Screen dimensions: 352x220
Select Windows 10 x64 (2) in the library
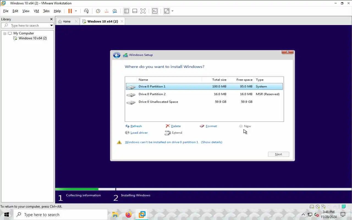33,38
